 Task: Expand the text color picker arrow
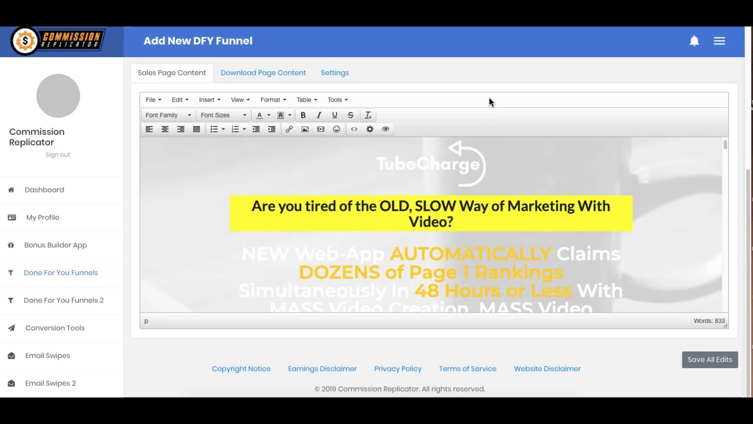pyautogui.click(x=269, y=115)
